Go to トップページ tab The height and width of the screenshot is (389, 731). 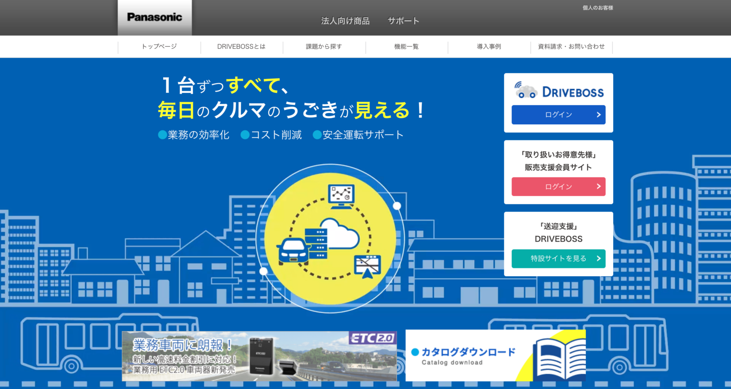(159, 47)
